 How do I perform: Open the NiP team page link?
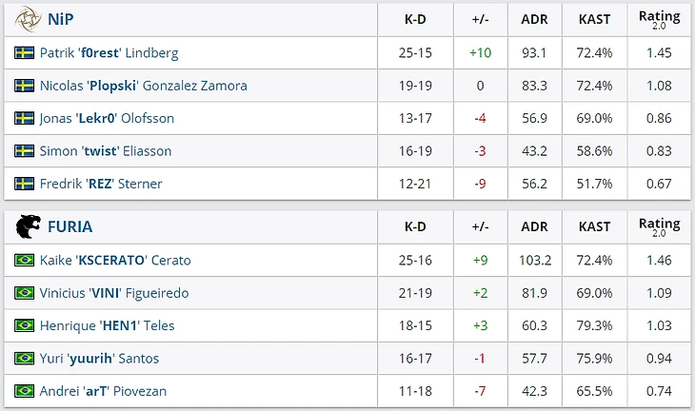click(61, 19)
